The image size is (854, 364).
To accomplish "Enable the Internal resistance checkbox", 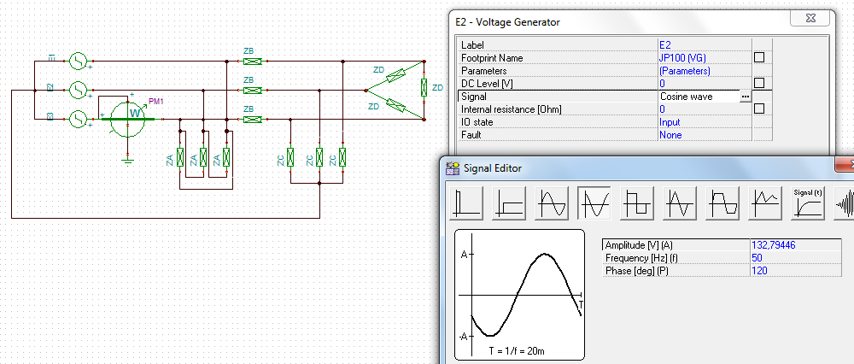I will pos(758,109).
